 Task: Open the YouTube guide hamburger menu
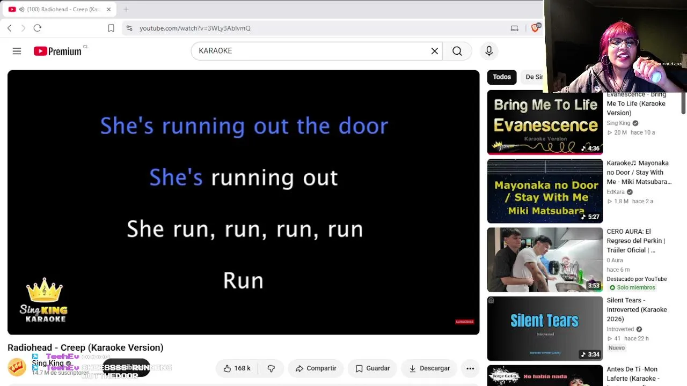(17, 51)
